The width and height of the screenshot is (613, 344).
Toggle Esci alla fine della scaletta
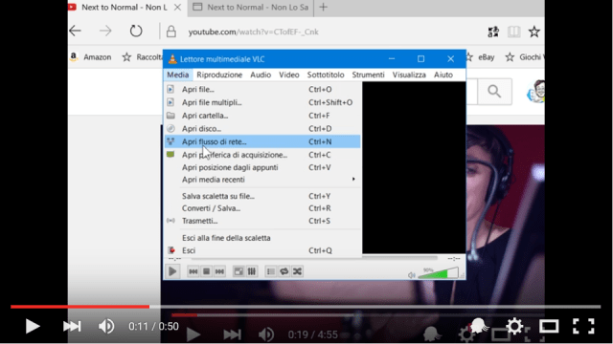point(261,238)
